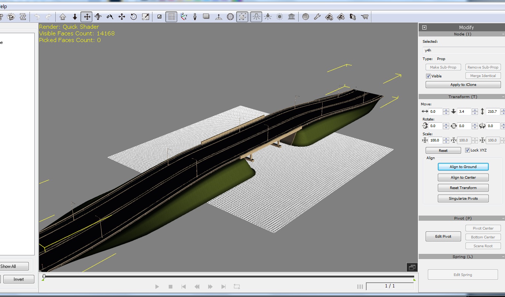Click Apply to iClone button
This screenshot has width=505, height=297.
(463, 84)
